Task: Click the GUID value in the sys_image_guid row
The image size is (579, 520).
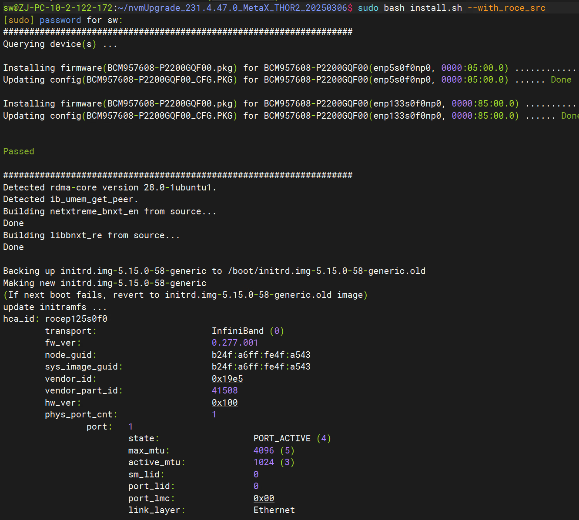Action: click(x=261, y=367)
